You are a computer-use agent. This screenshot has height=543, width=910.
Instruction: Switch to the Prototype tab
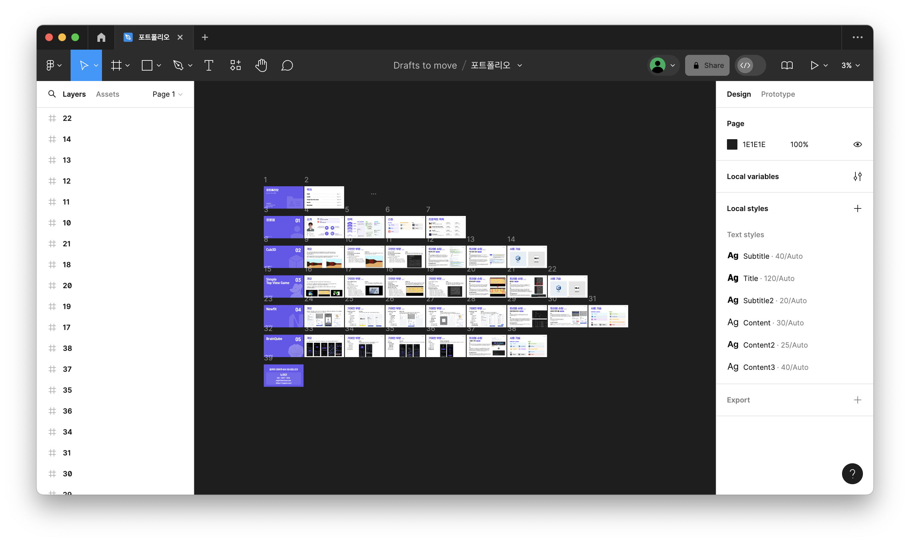coord(778,94)
